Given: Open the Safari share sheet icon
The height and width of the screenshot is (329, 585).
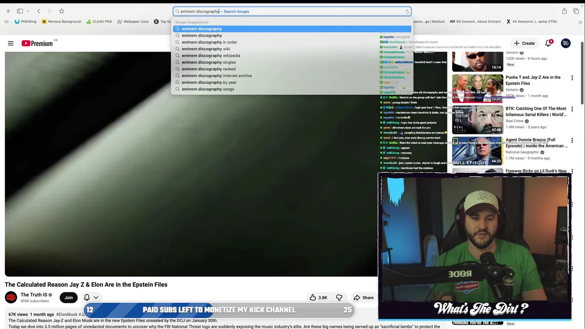Looking at the screenshot, I should coord(564,11).
